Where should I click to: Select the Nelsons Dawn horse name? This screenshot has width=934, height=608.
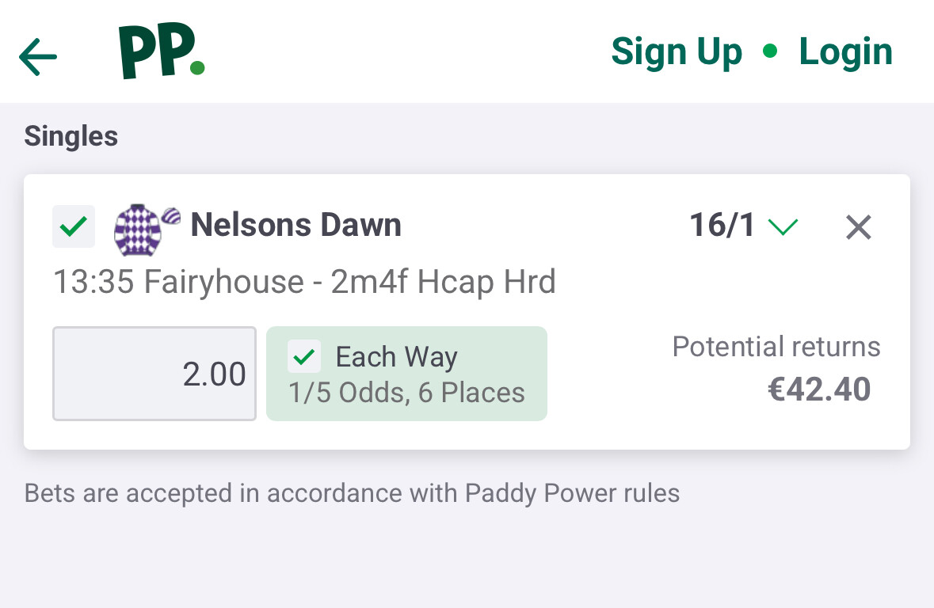pyautogui.click(x=296, y=226)
